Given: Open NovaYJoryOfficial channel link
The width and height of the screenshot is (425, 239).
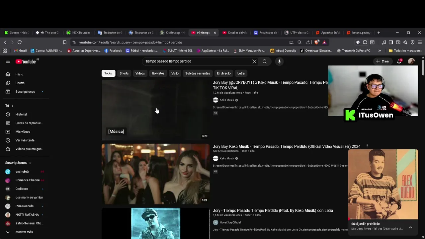Looking at the screenshot, I should coord(230,222).
